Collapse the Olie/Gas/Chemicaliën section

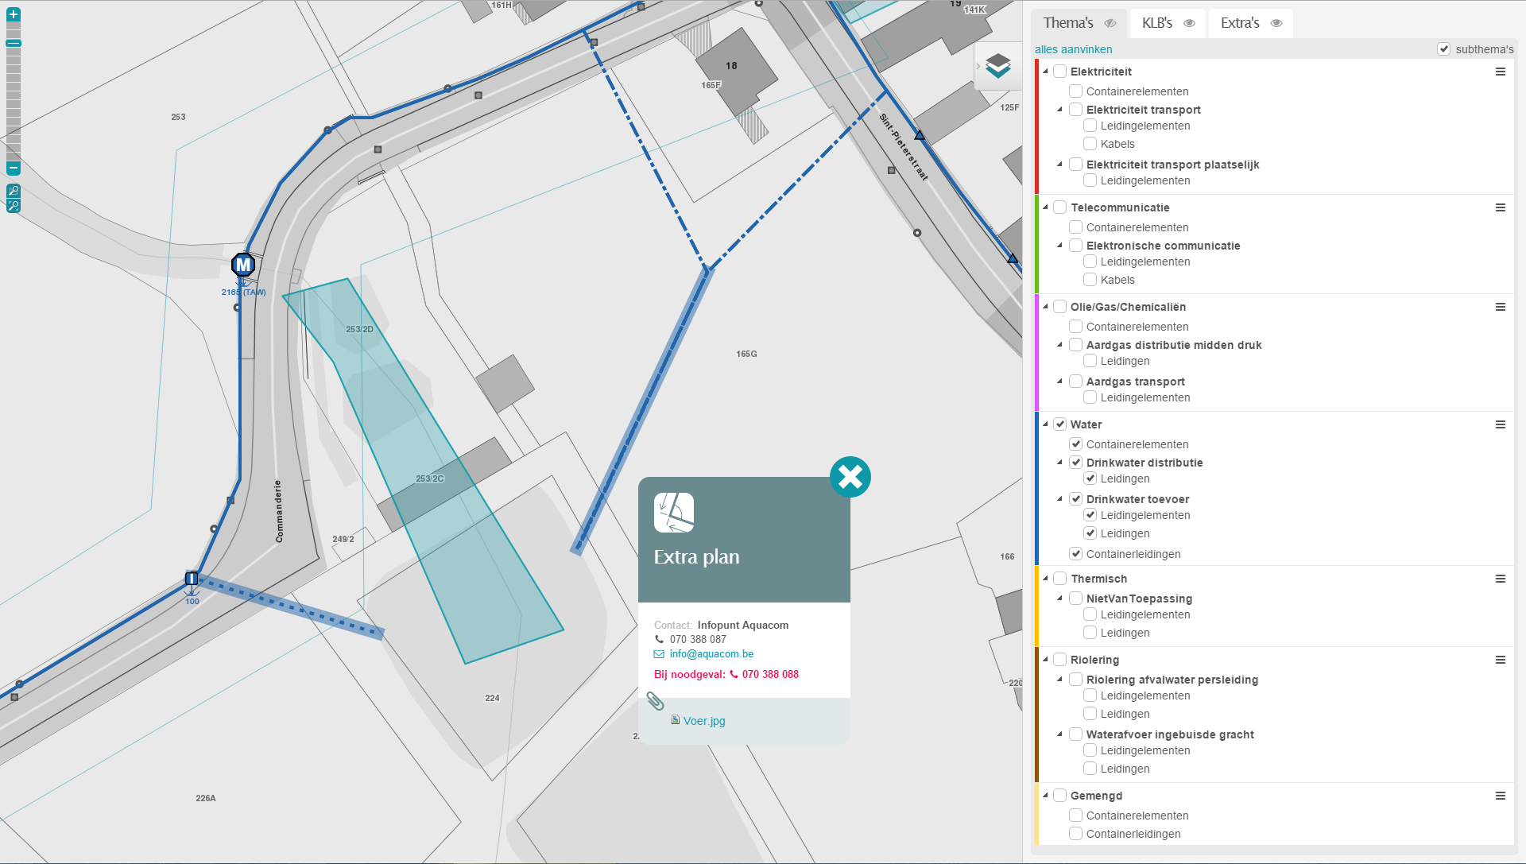click(x=1045, y=307)
